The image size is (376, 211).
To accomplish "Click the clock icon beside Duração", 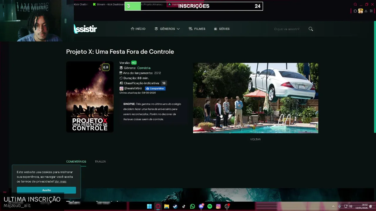I will pos(121,78).
